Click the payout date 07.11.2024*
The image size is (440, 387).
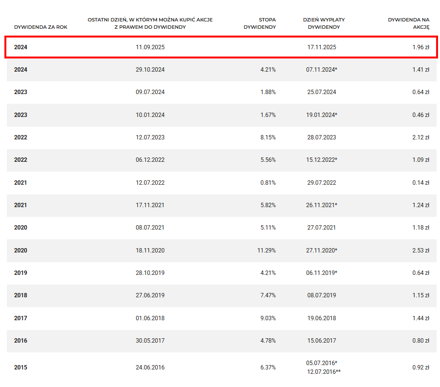(321, 70)
